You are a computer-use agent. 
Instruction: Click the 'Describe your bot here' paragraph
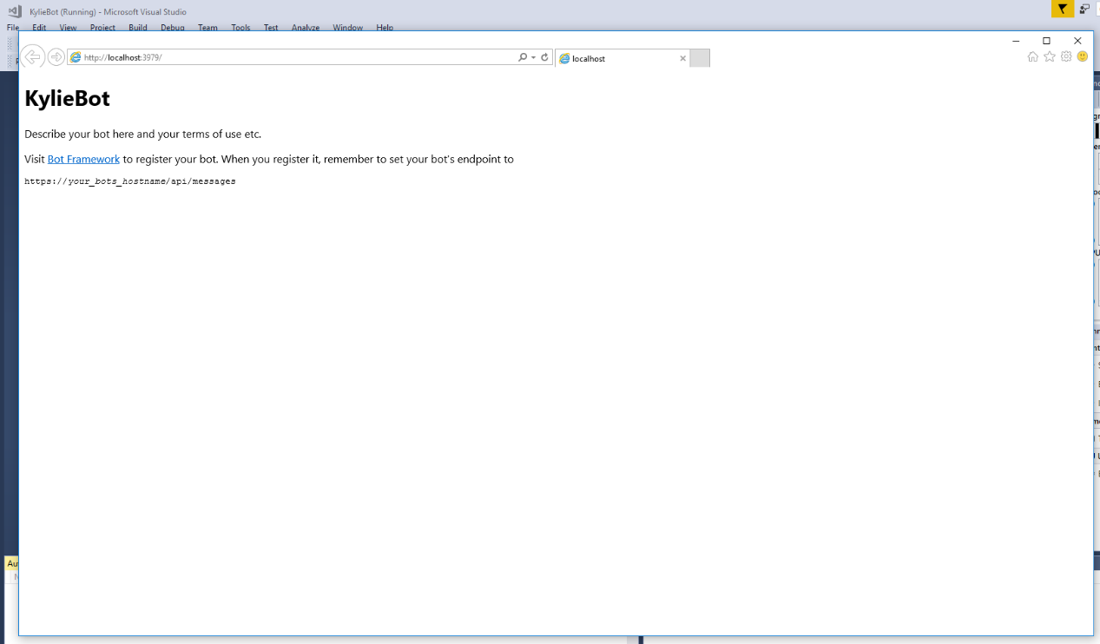(143, 134)
